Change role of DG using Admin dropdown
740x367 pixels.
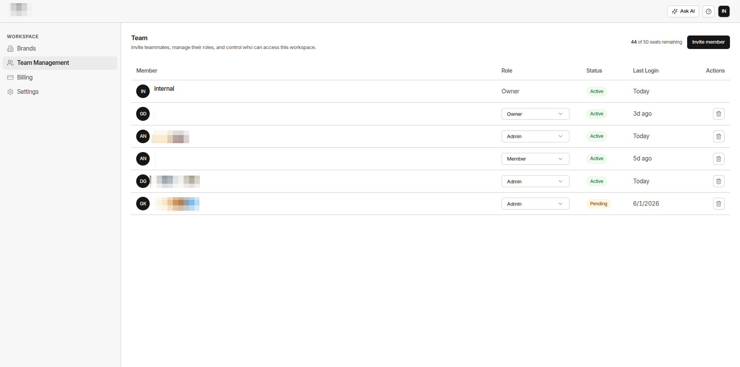(535, 181)
